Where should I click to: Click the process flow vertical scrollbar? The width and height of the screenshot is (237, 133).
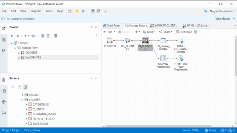point(236,57)
